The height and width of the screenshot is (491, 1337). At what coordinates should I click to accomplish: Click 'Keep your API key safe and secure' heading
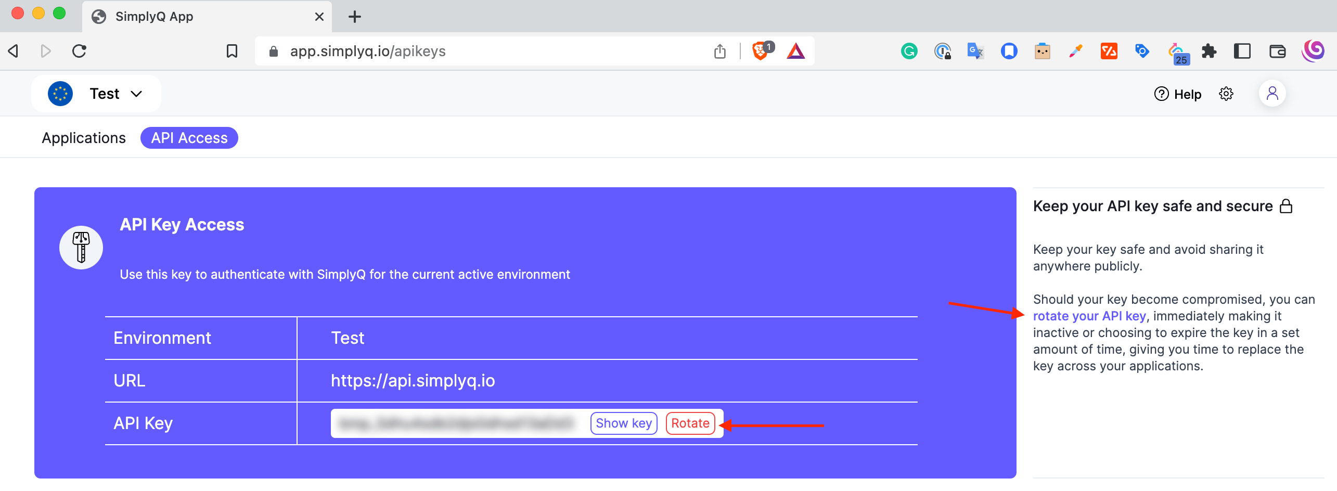coord(1153,206)
